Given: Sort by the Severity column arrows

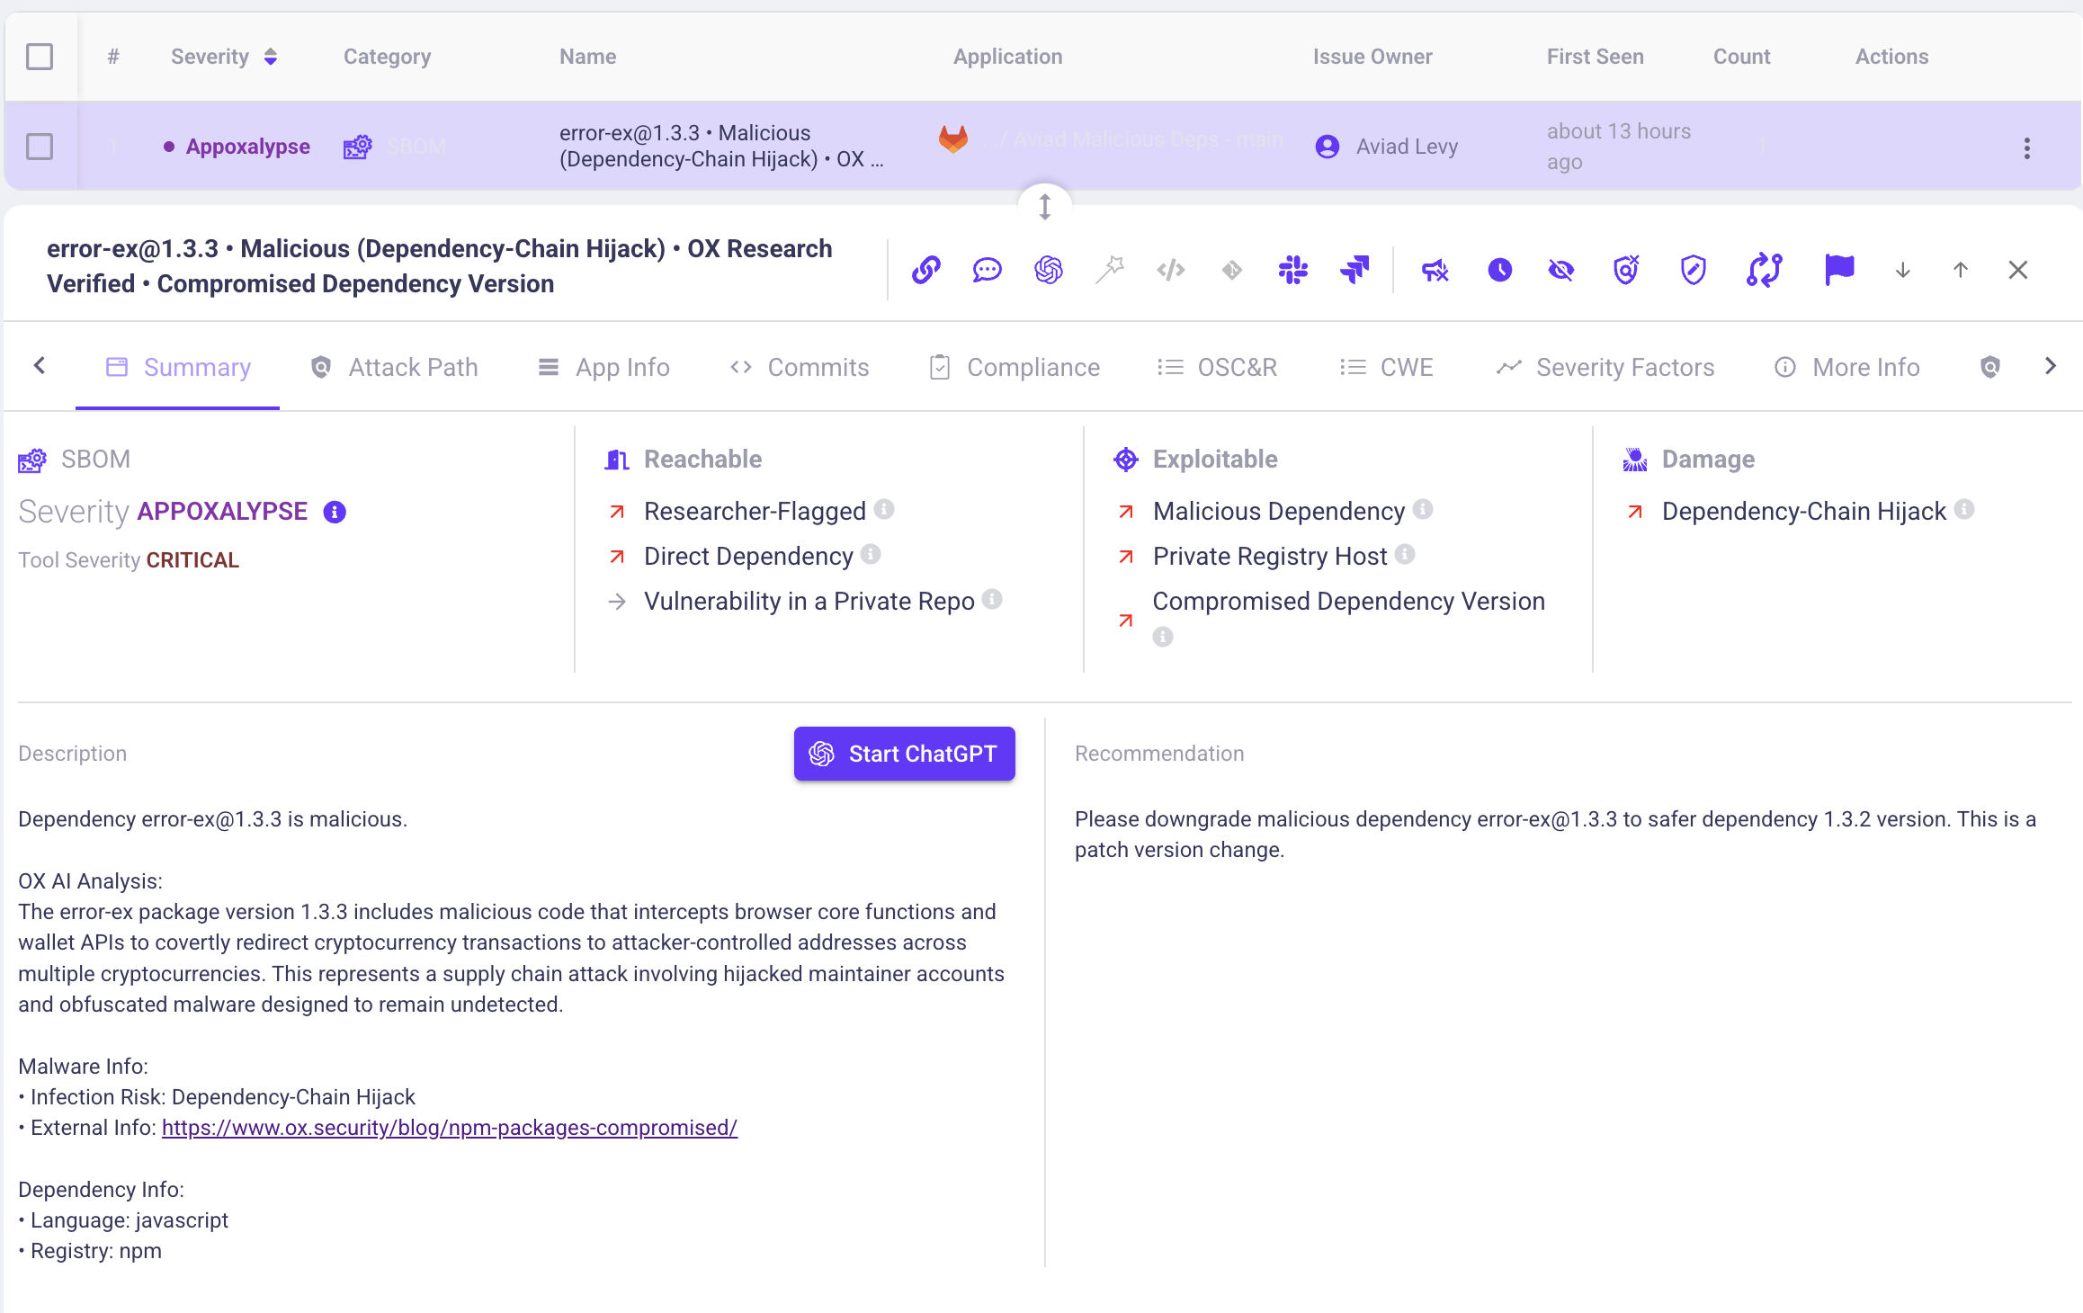Looking at the screenshot, I should point(271,57).
